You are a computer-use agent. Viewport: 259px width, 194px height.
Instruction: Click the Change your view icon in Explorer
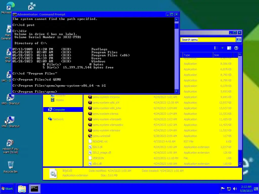pyautogui.click(x=216, y=48)
